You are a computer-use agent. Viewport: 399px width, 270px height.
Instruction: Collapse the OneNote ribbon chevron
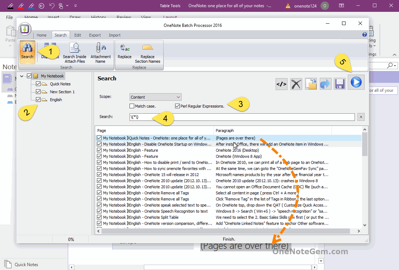pyautogui.click(x=394, y=55)
